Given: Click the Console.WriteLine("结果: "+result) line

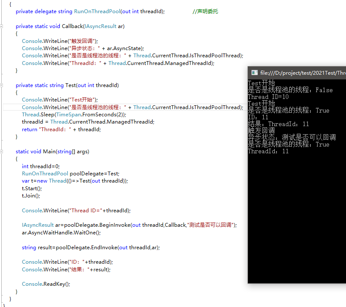Looking at the screenshot, I should [66, 270].
